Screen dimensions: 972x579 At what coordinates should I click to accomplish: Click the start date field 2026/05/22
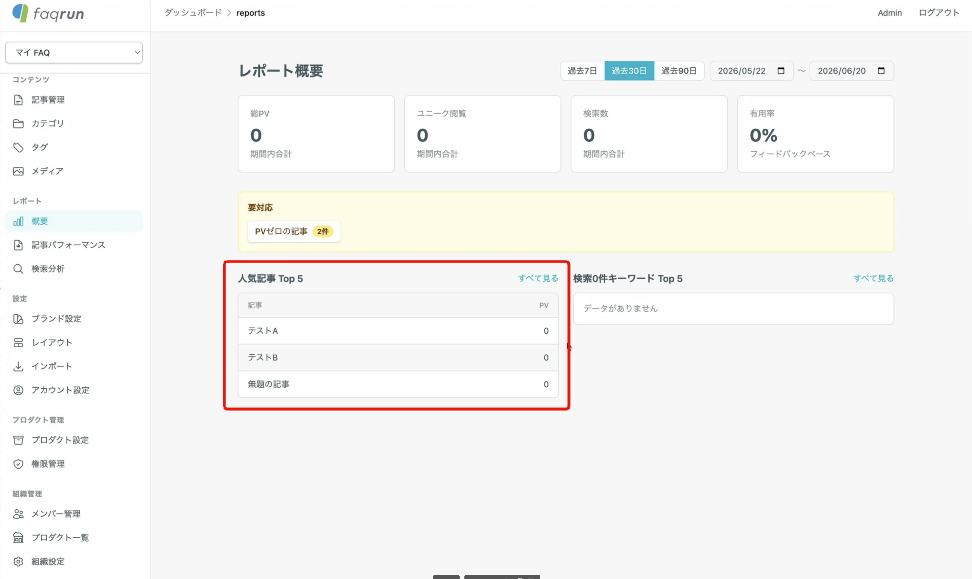tap(751, 71)
